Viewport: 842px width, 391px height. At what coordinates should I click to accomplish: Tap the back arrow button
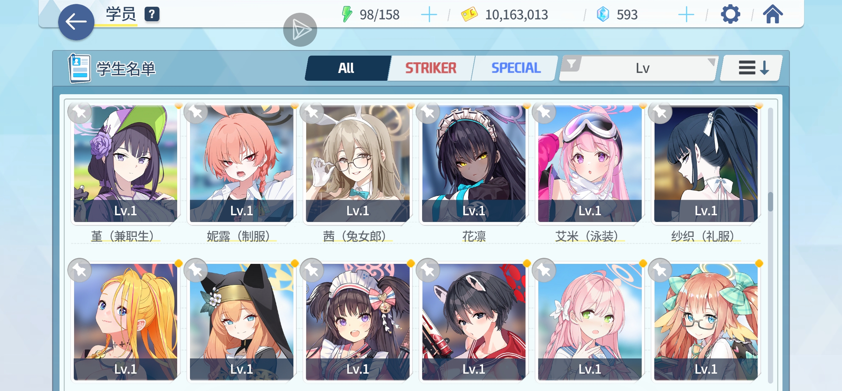point(76,22)
